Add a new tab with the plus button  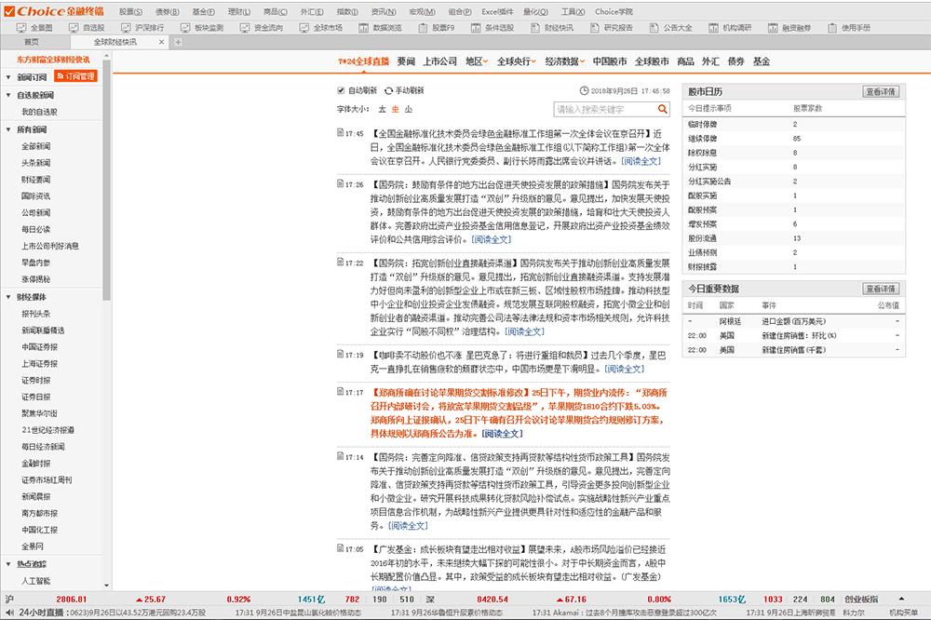coord(178,42)
